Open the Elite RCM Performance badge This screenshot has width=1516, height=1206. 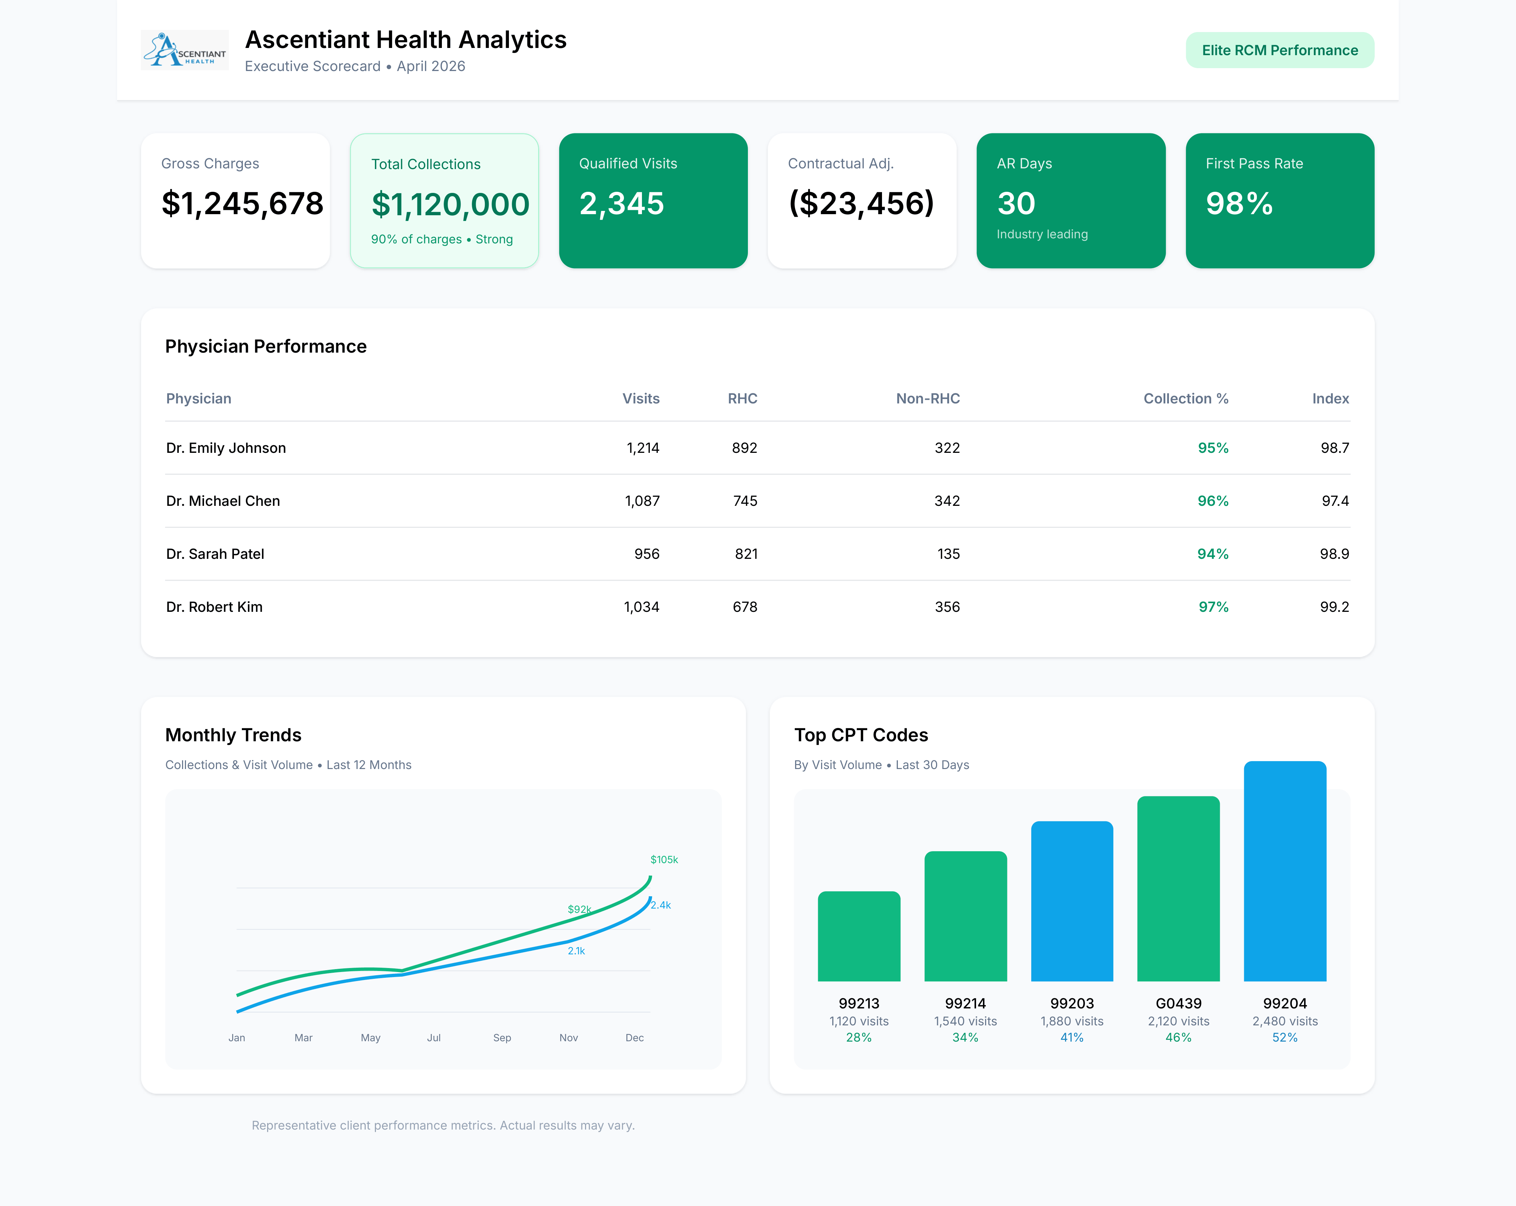tap(1279, 50)
